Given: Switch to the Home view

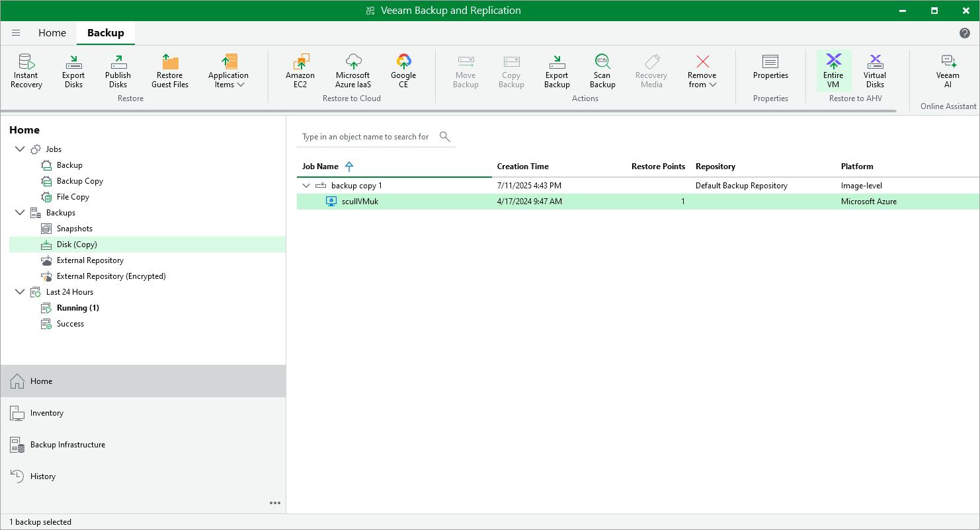Looking at the screenshot, I should tap(143, 381).
